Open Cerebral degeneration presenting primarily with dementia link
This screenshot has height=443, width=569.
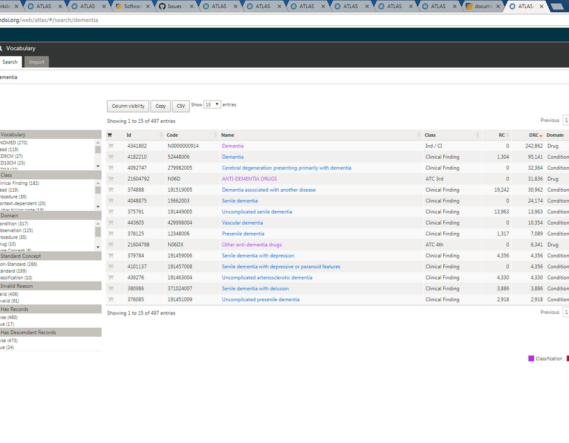[286, 168]
